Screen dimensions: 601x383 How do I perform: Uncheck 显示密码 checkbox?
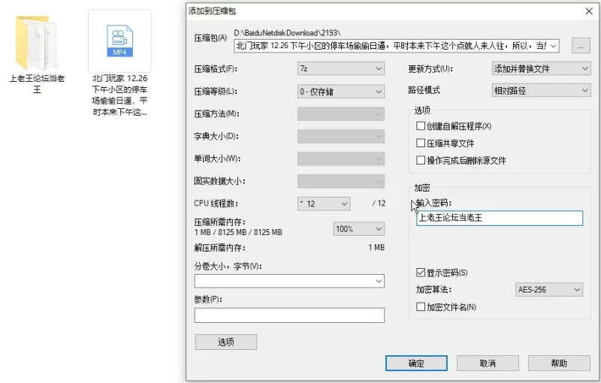tap(421, 273)
